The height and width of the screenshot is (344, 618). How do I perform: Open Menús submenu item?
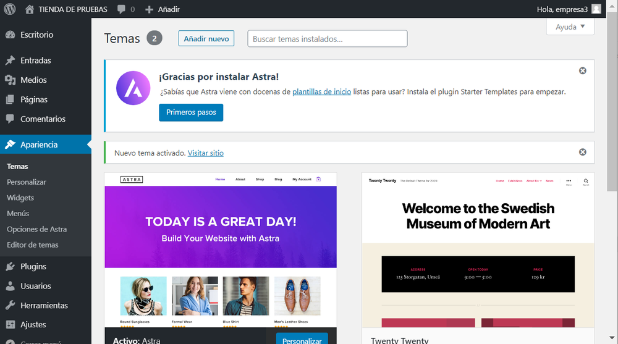pyautogui.click(x=18, y=213)
